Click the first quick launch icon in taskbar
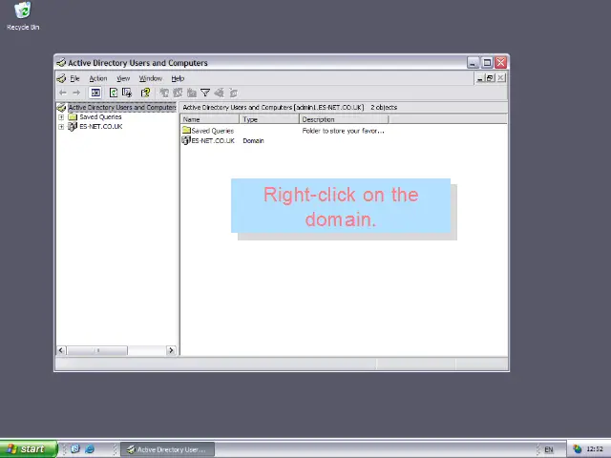Viewport: 611px width, 458px height. point(75,449)
